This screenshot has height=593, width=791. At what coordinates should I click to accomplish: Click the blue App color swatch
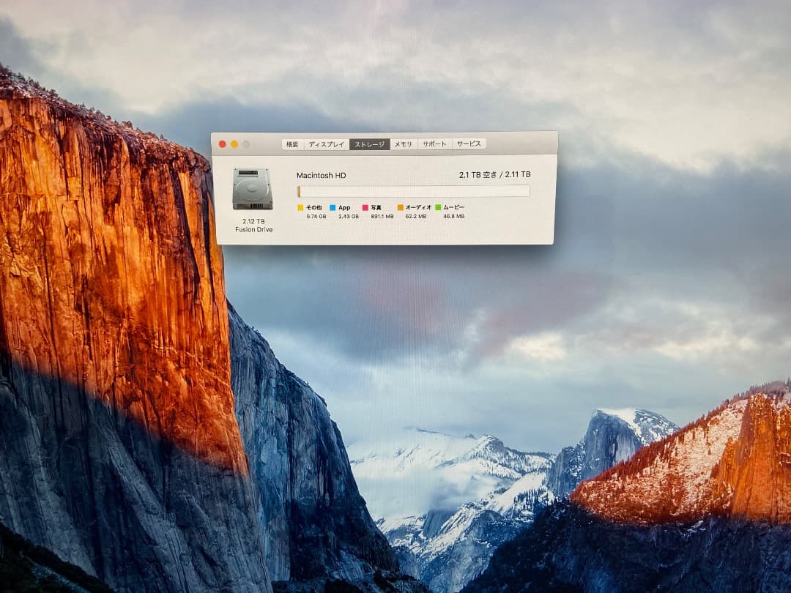pyautogui.click(x=332, y=208)
